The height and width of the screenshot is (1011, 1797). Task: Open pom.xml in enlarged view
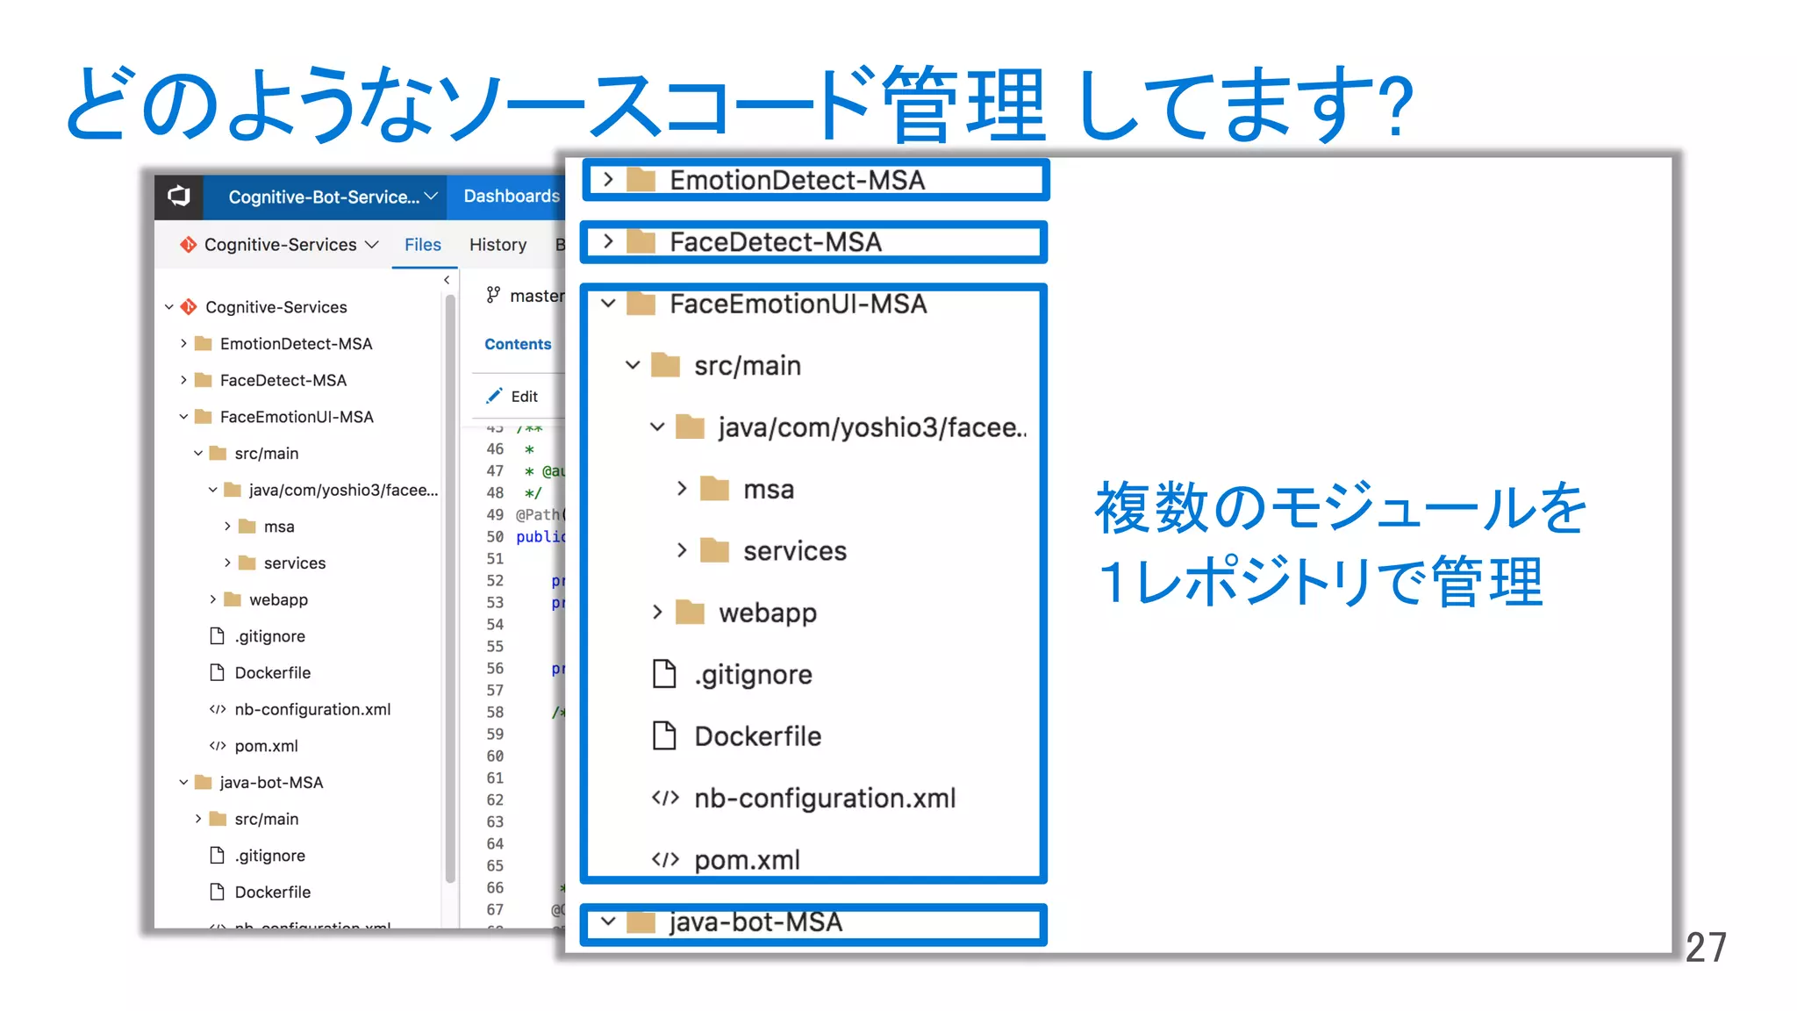(x=747, y=859)
